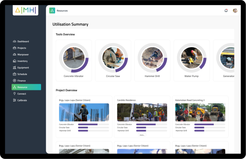Click Kalamokan Road Concreting 2 project photo
246x159 pixels.
point(200,112)
